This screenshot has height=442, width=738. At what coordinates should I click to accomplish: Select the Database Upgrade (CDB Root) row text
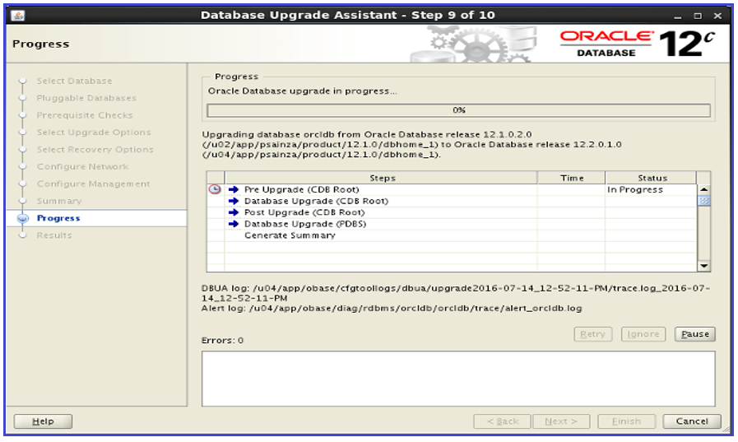click(x=316, y=201)
